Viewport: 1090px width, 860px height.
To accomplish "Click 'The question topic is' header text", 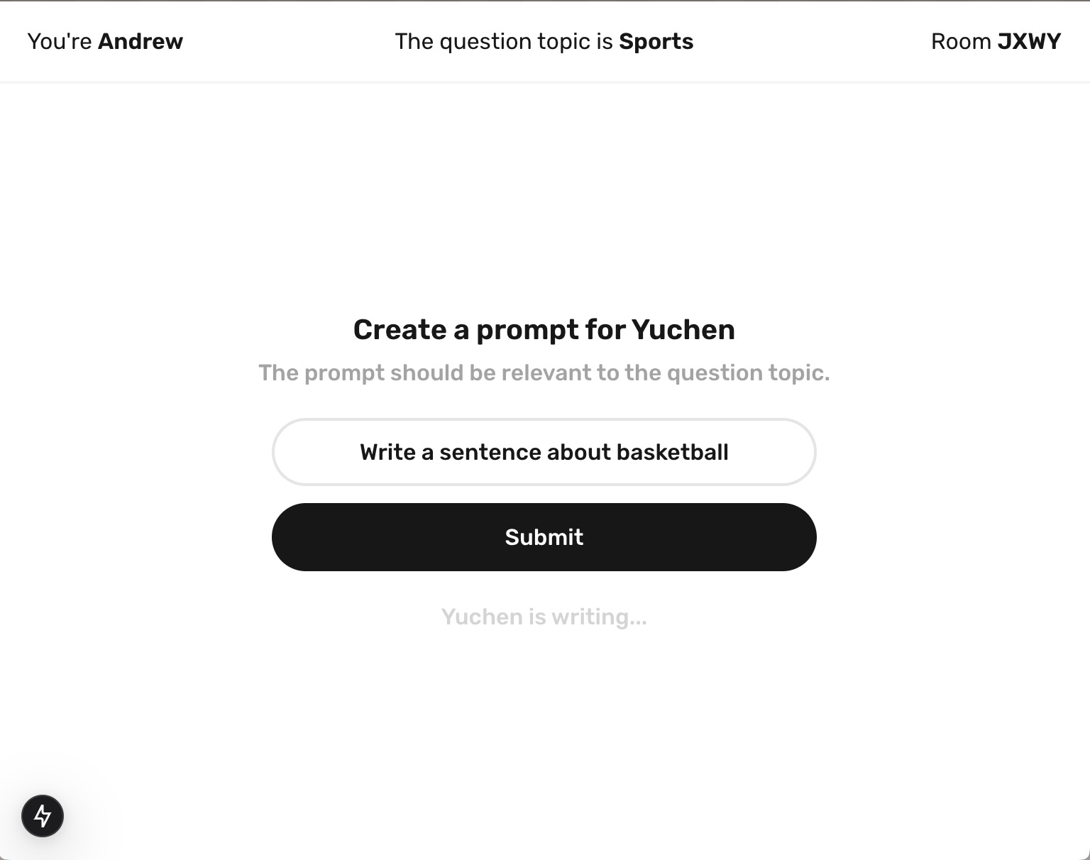I will 504,41.
